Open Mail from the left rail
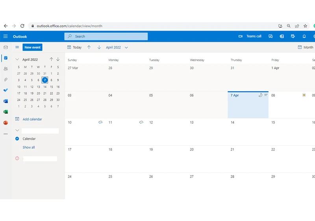The height and width of the screenshot is (221, 315). click(6, 47)
